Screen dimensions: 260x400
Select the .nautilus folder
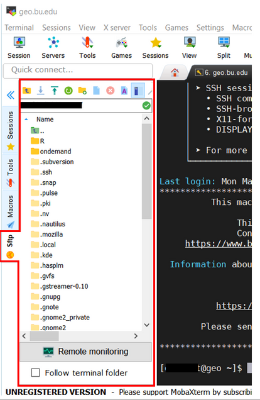tap(48, 224)
